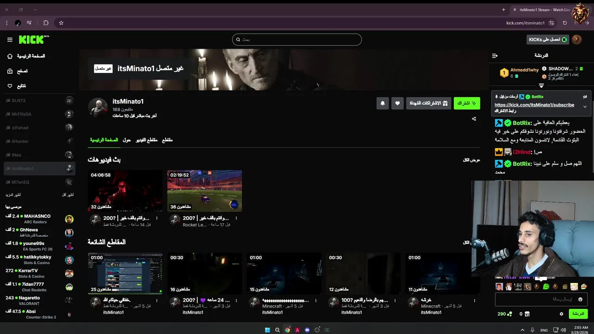594x334 pixels.
Task: Hide the pinned BotRix message
Action: tap(585, 96)
